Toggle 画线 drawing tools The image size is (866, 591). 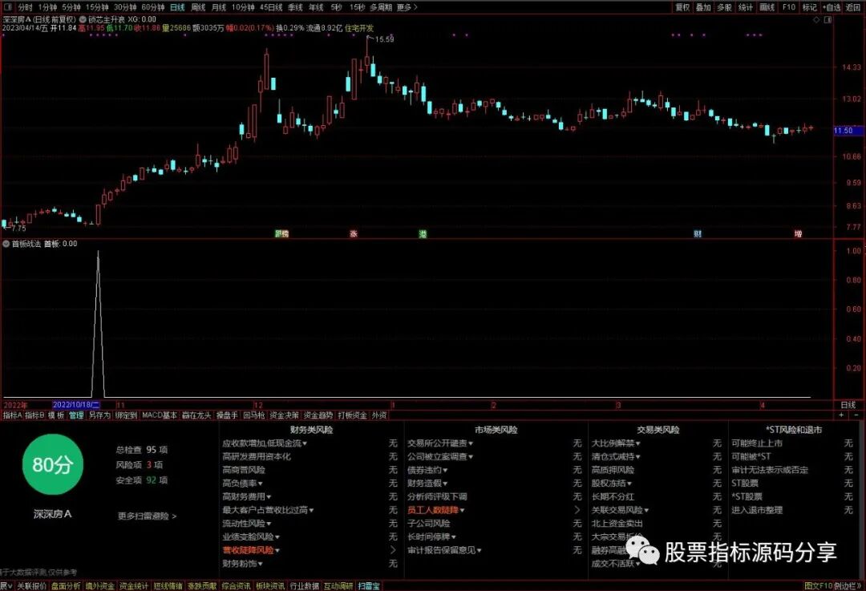(767, 7)
